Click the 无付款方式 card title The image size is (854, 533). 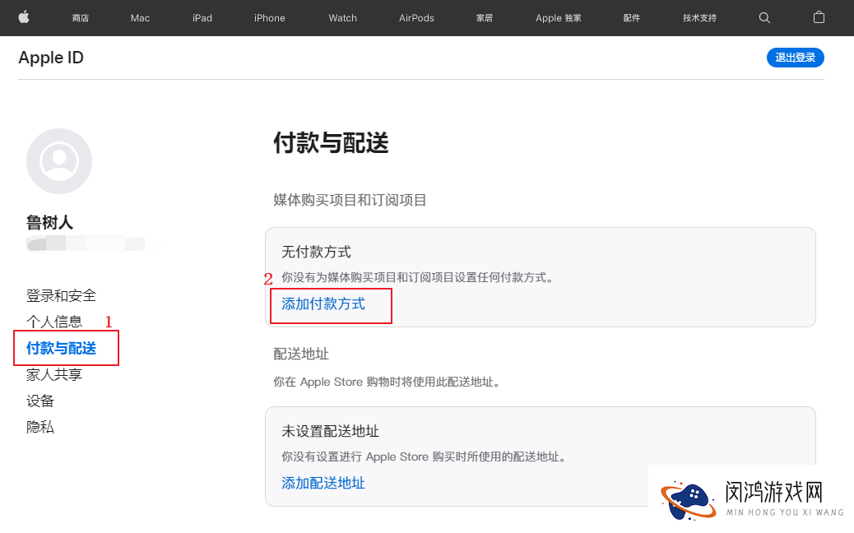click(316, 252)
